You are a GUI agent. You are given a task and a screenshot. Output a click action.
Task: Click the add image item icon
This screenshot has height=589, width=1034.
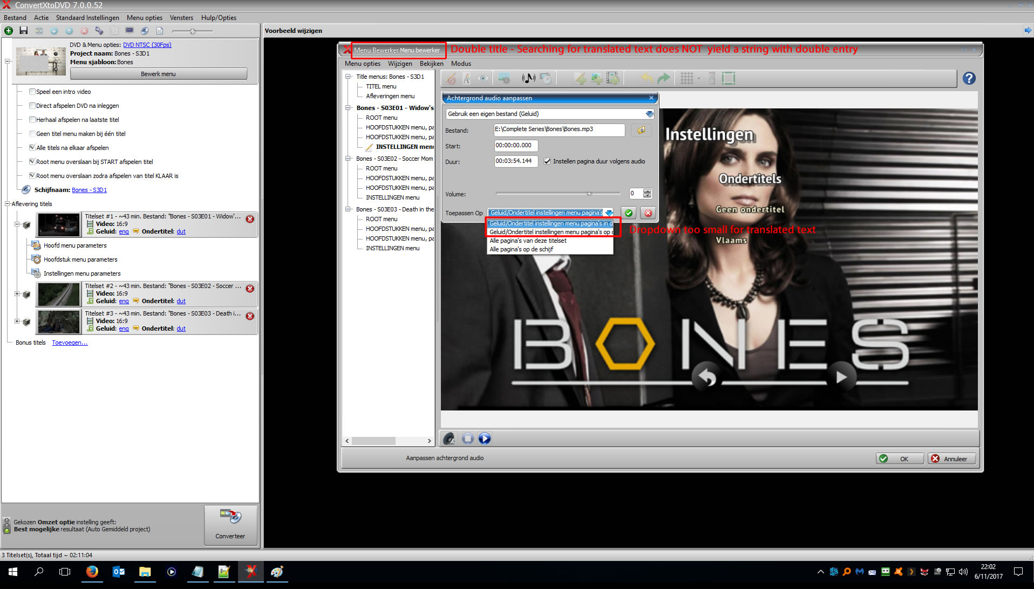click(596, 79)
